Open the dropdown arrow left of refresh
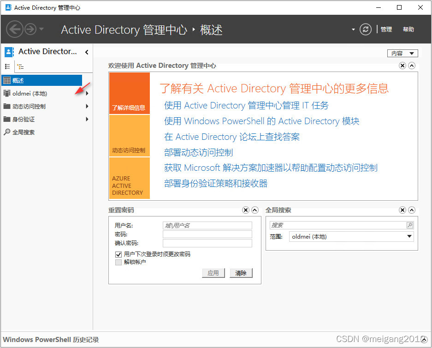 coord(353,30)
